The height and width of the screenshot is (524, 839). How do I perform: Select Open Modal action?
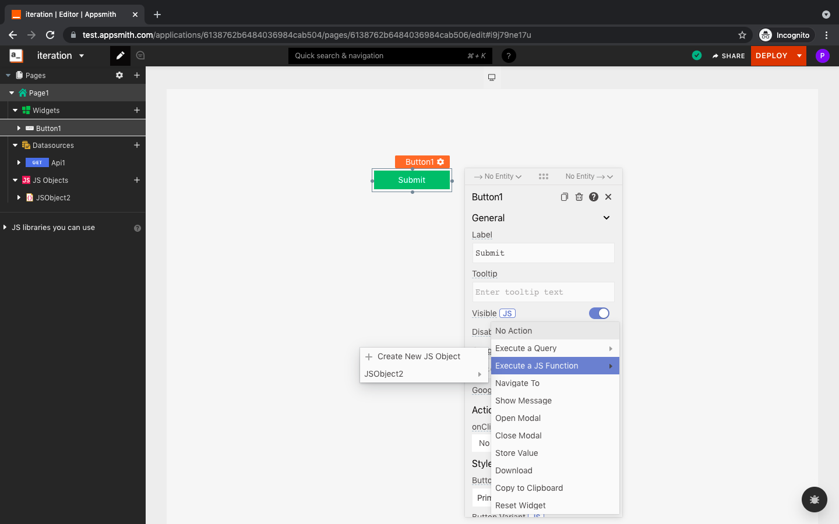point(555,418)
